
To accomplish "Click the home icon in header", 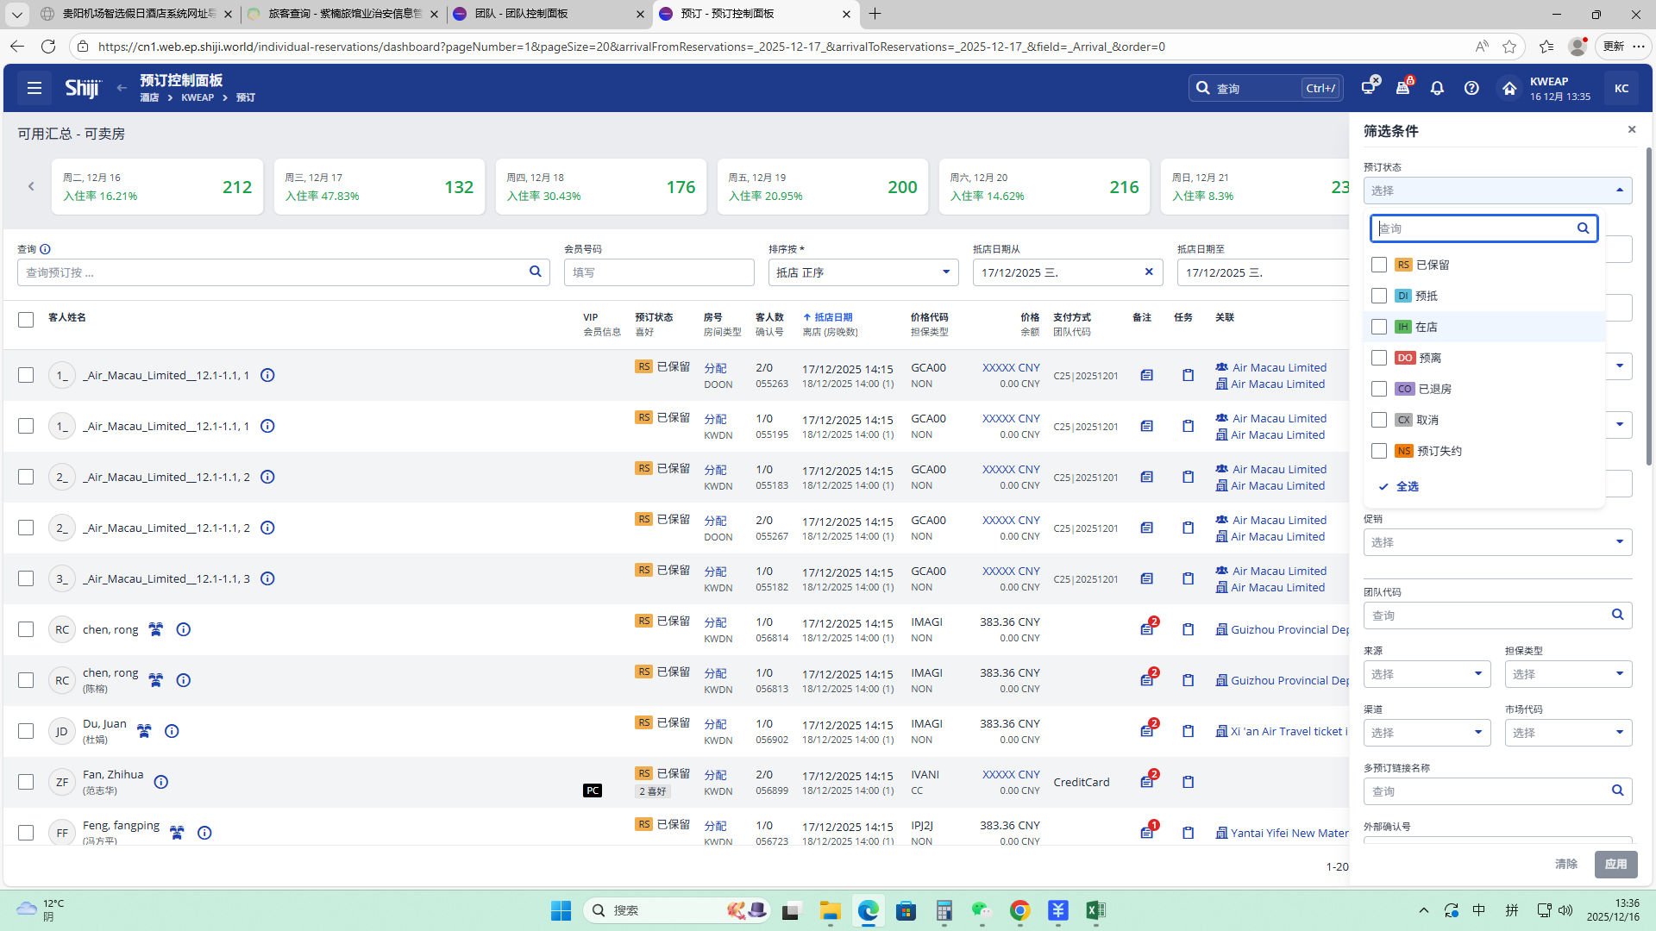I will 1509,88.
